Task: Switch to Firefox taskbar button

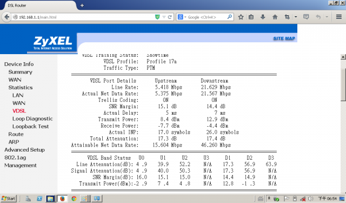Action: click(x=63, y=199)
